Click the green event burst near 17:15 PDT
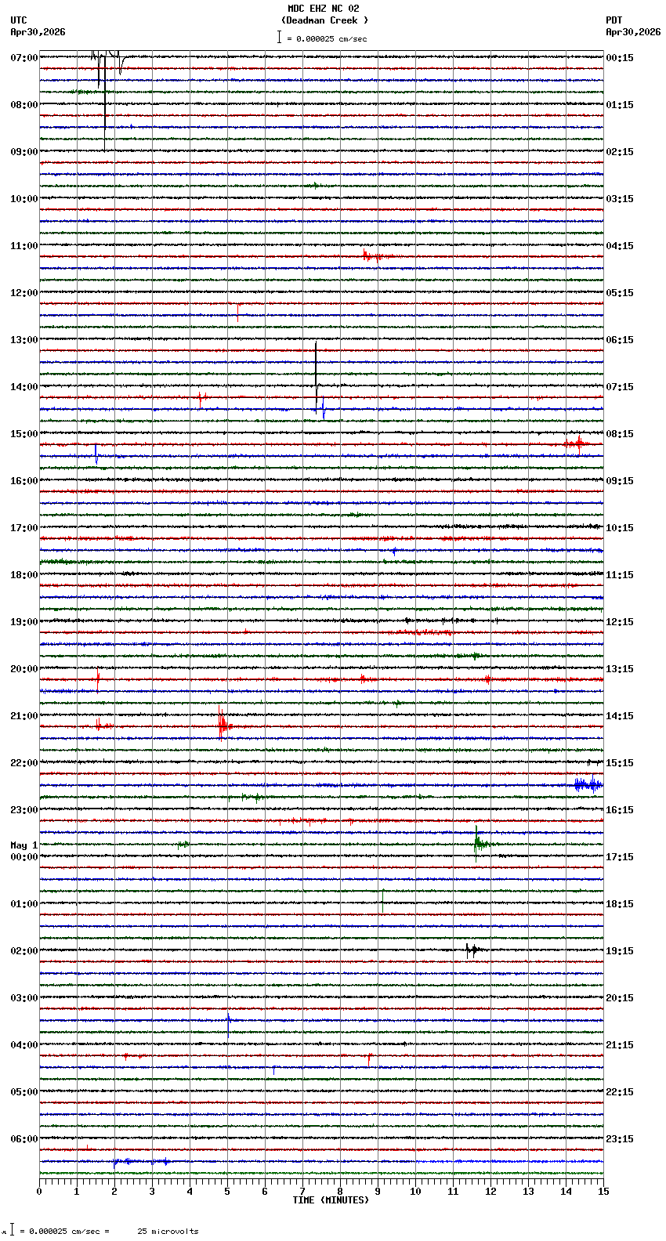The image size is (666, 1241). (x=480, y=843)
